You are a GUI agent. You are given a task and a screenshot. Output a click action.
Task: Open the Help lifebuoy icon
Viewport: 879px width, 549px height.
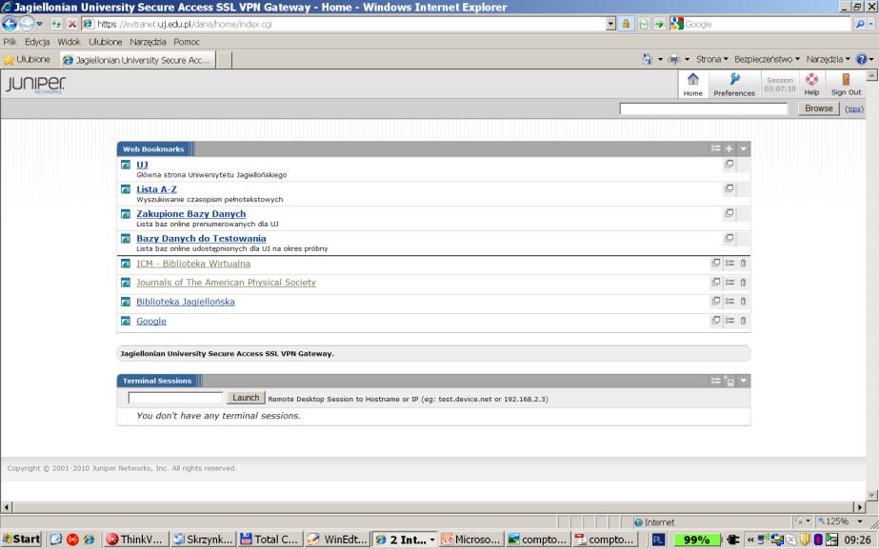click(811, 79)
